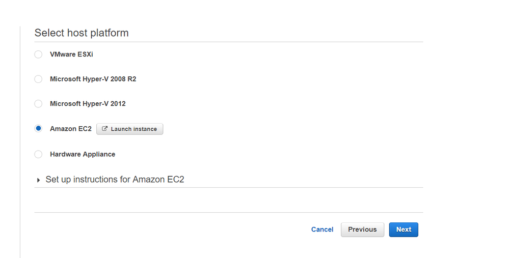Open 'Set up instructions for Amazon EC2' section
The height and width of the screenshot is (258, 509).
[x=115, y=180]
